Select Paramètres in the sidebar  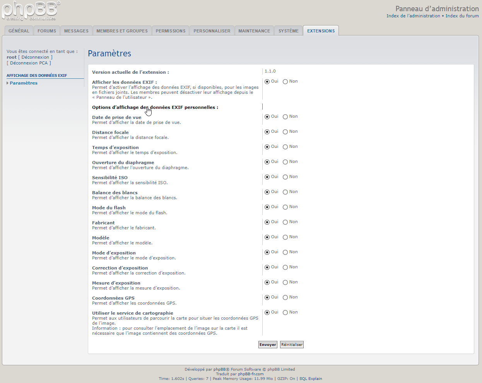pyautogui.click(x=24, y=83)
